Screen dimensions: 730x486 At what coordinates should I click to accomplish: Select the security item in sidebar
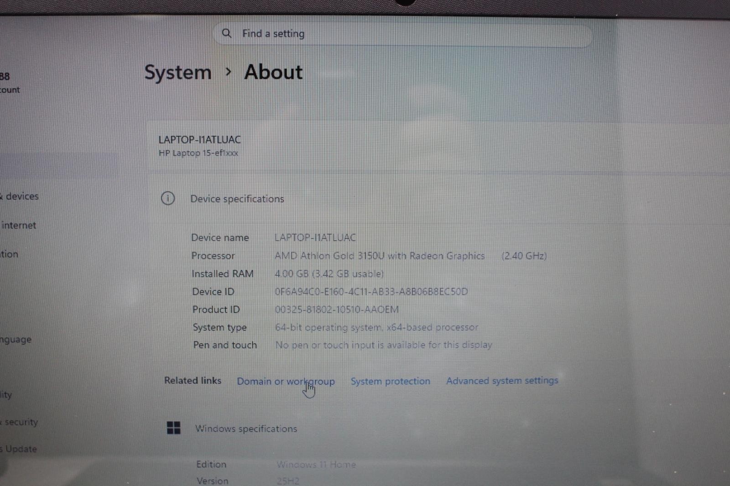pos(19,422)
